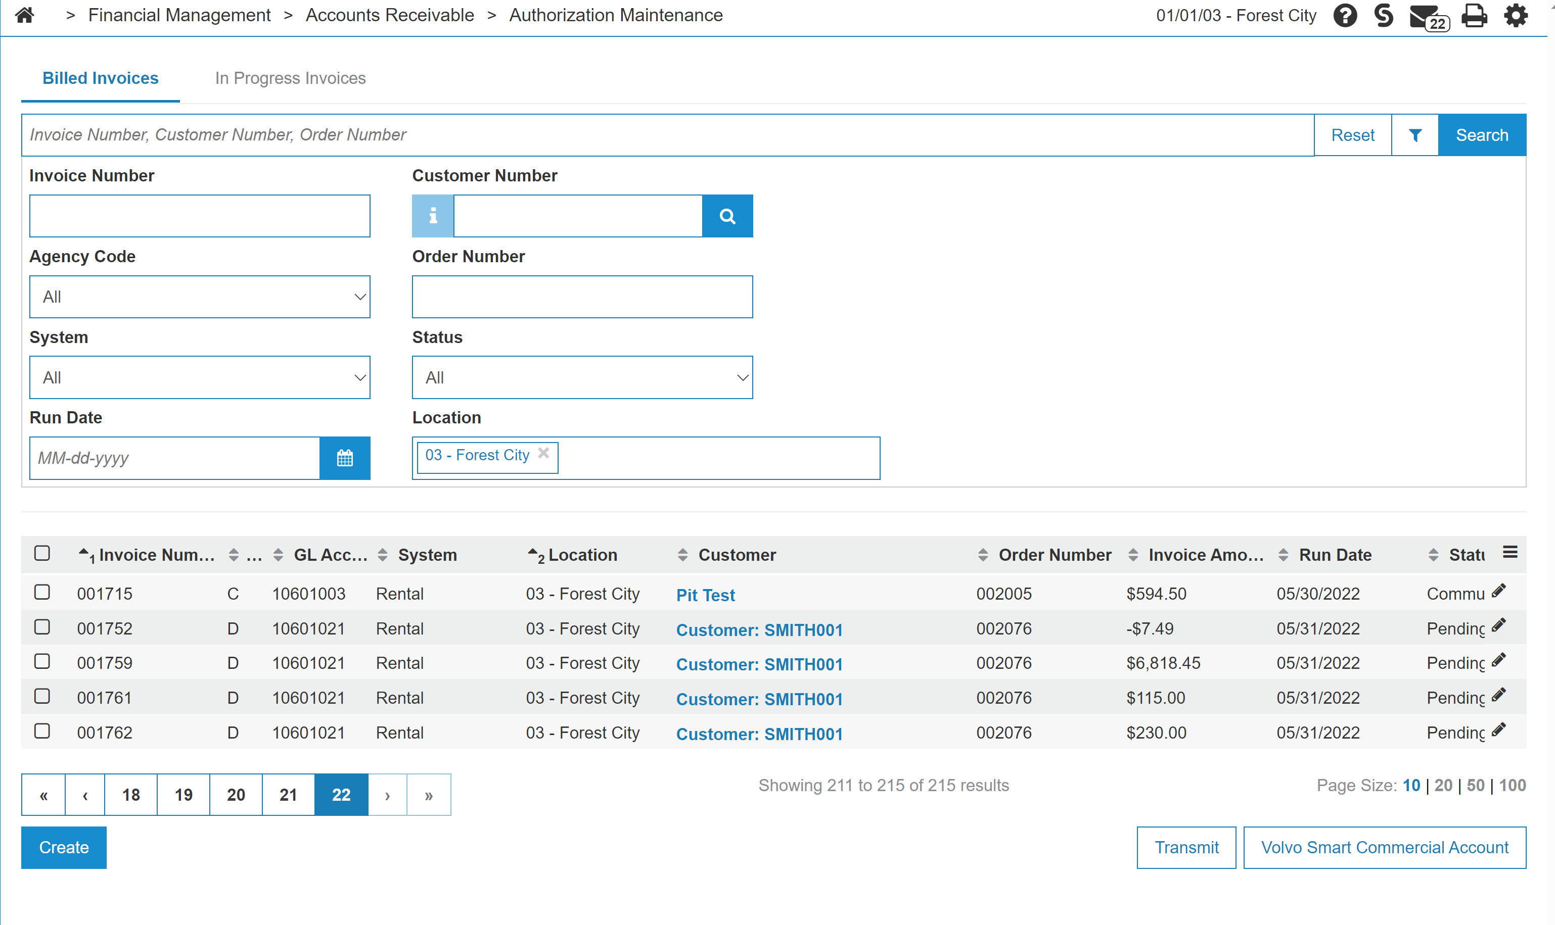Edit invoice 001759 with pencil icon
Viewport: 1555px width, 925px height.
(1499, 660)
